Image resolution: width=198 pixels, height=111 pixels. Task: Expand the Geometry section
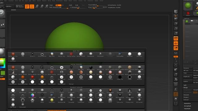pyautogui.click(x=187, y=103)
